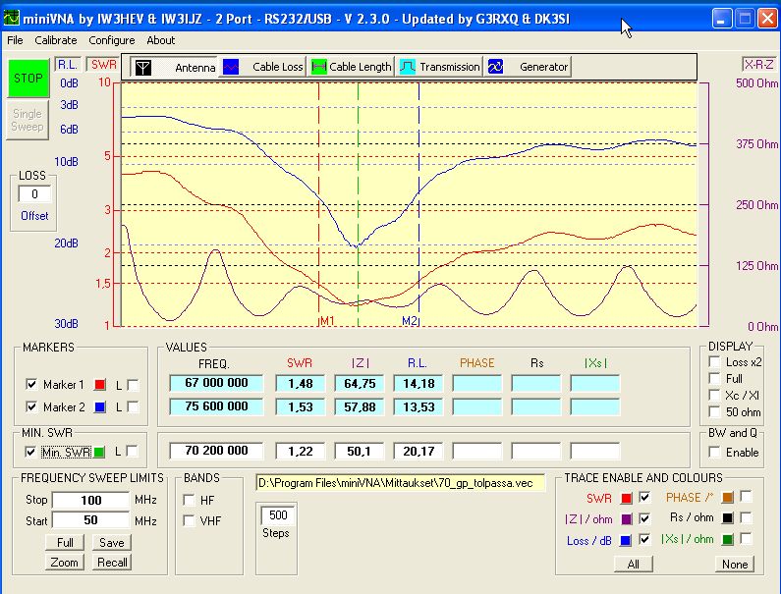
Task: Click the LOSS Offset input field
Action: 34,194
